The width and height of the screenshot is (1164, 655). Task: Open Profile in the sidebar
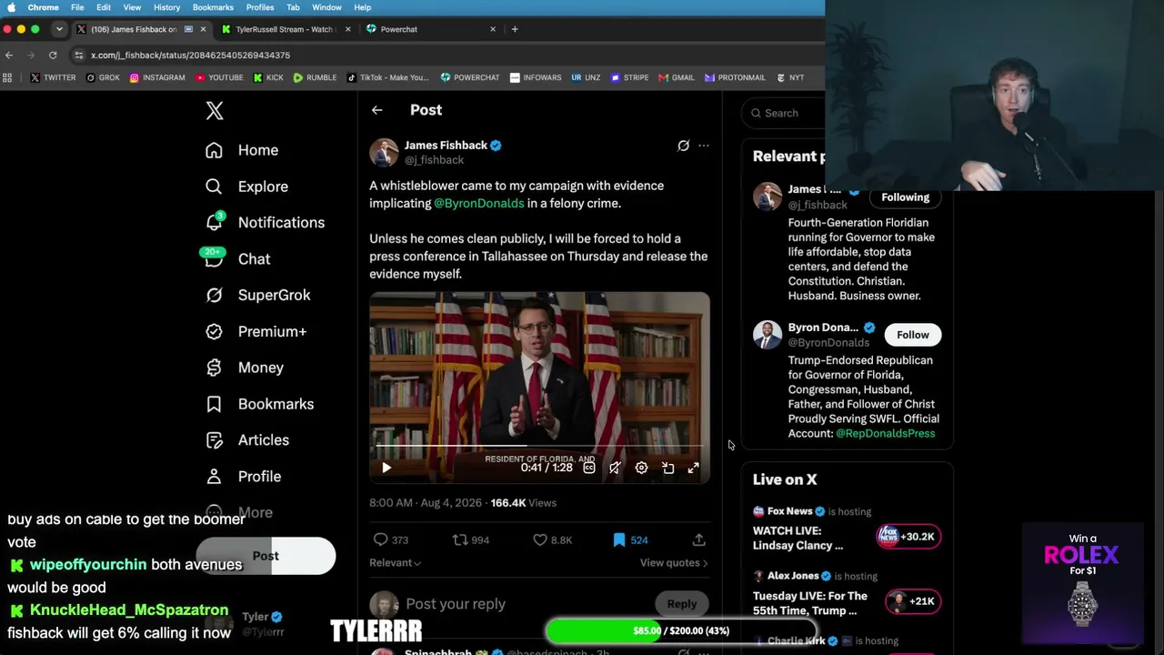[x=243, y=477]
